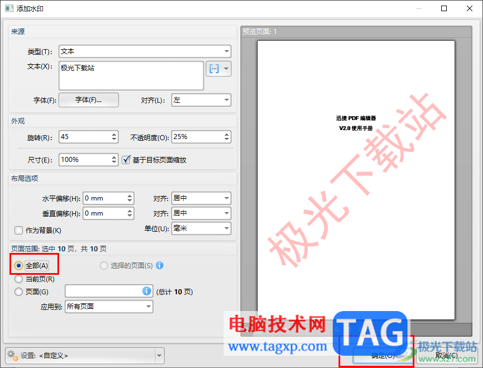Image resolution: width=483 pixels, height=368 pixels.
Task: Select 全部(A) radio button
Action: point(18,265)
